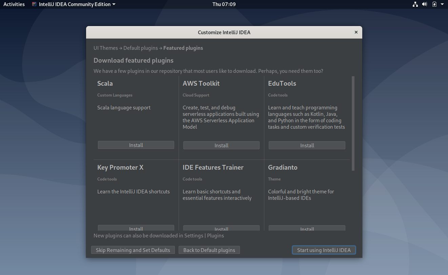Open the clock and calendar panel

click(x=224, y=4)
